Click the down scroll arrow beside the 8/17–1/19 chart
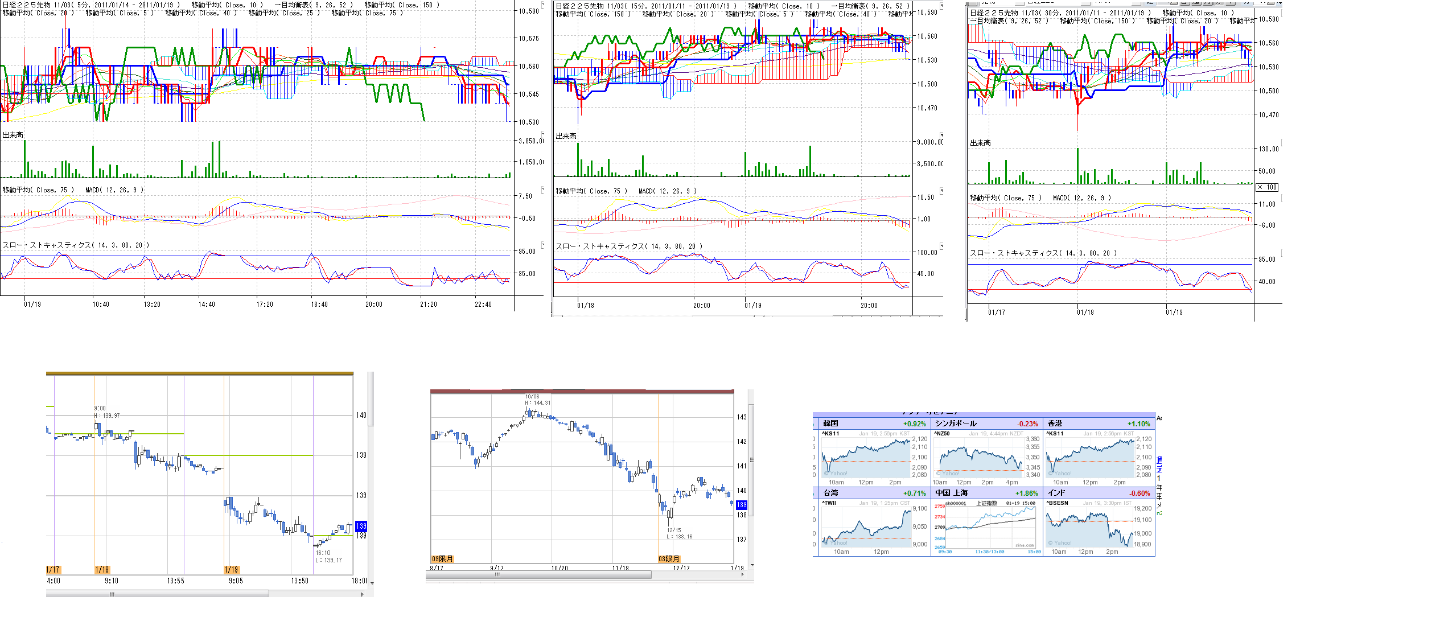This screenshot has height=617, width=1448. click(x=752, y=565)
